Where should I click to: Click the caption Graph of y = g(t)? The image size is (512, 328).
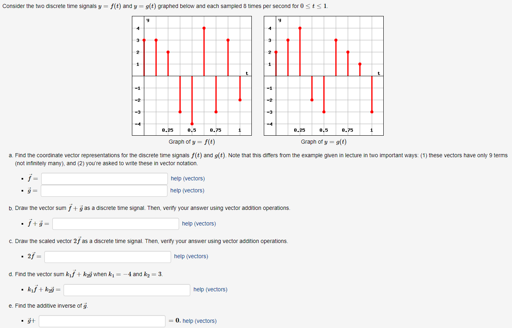(324, 142)
